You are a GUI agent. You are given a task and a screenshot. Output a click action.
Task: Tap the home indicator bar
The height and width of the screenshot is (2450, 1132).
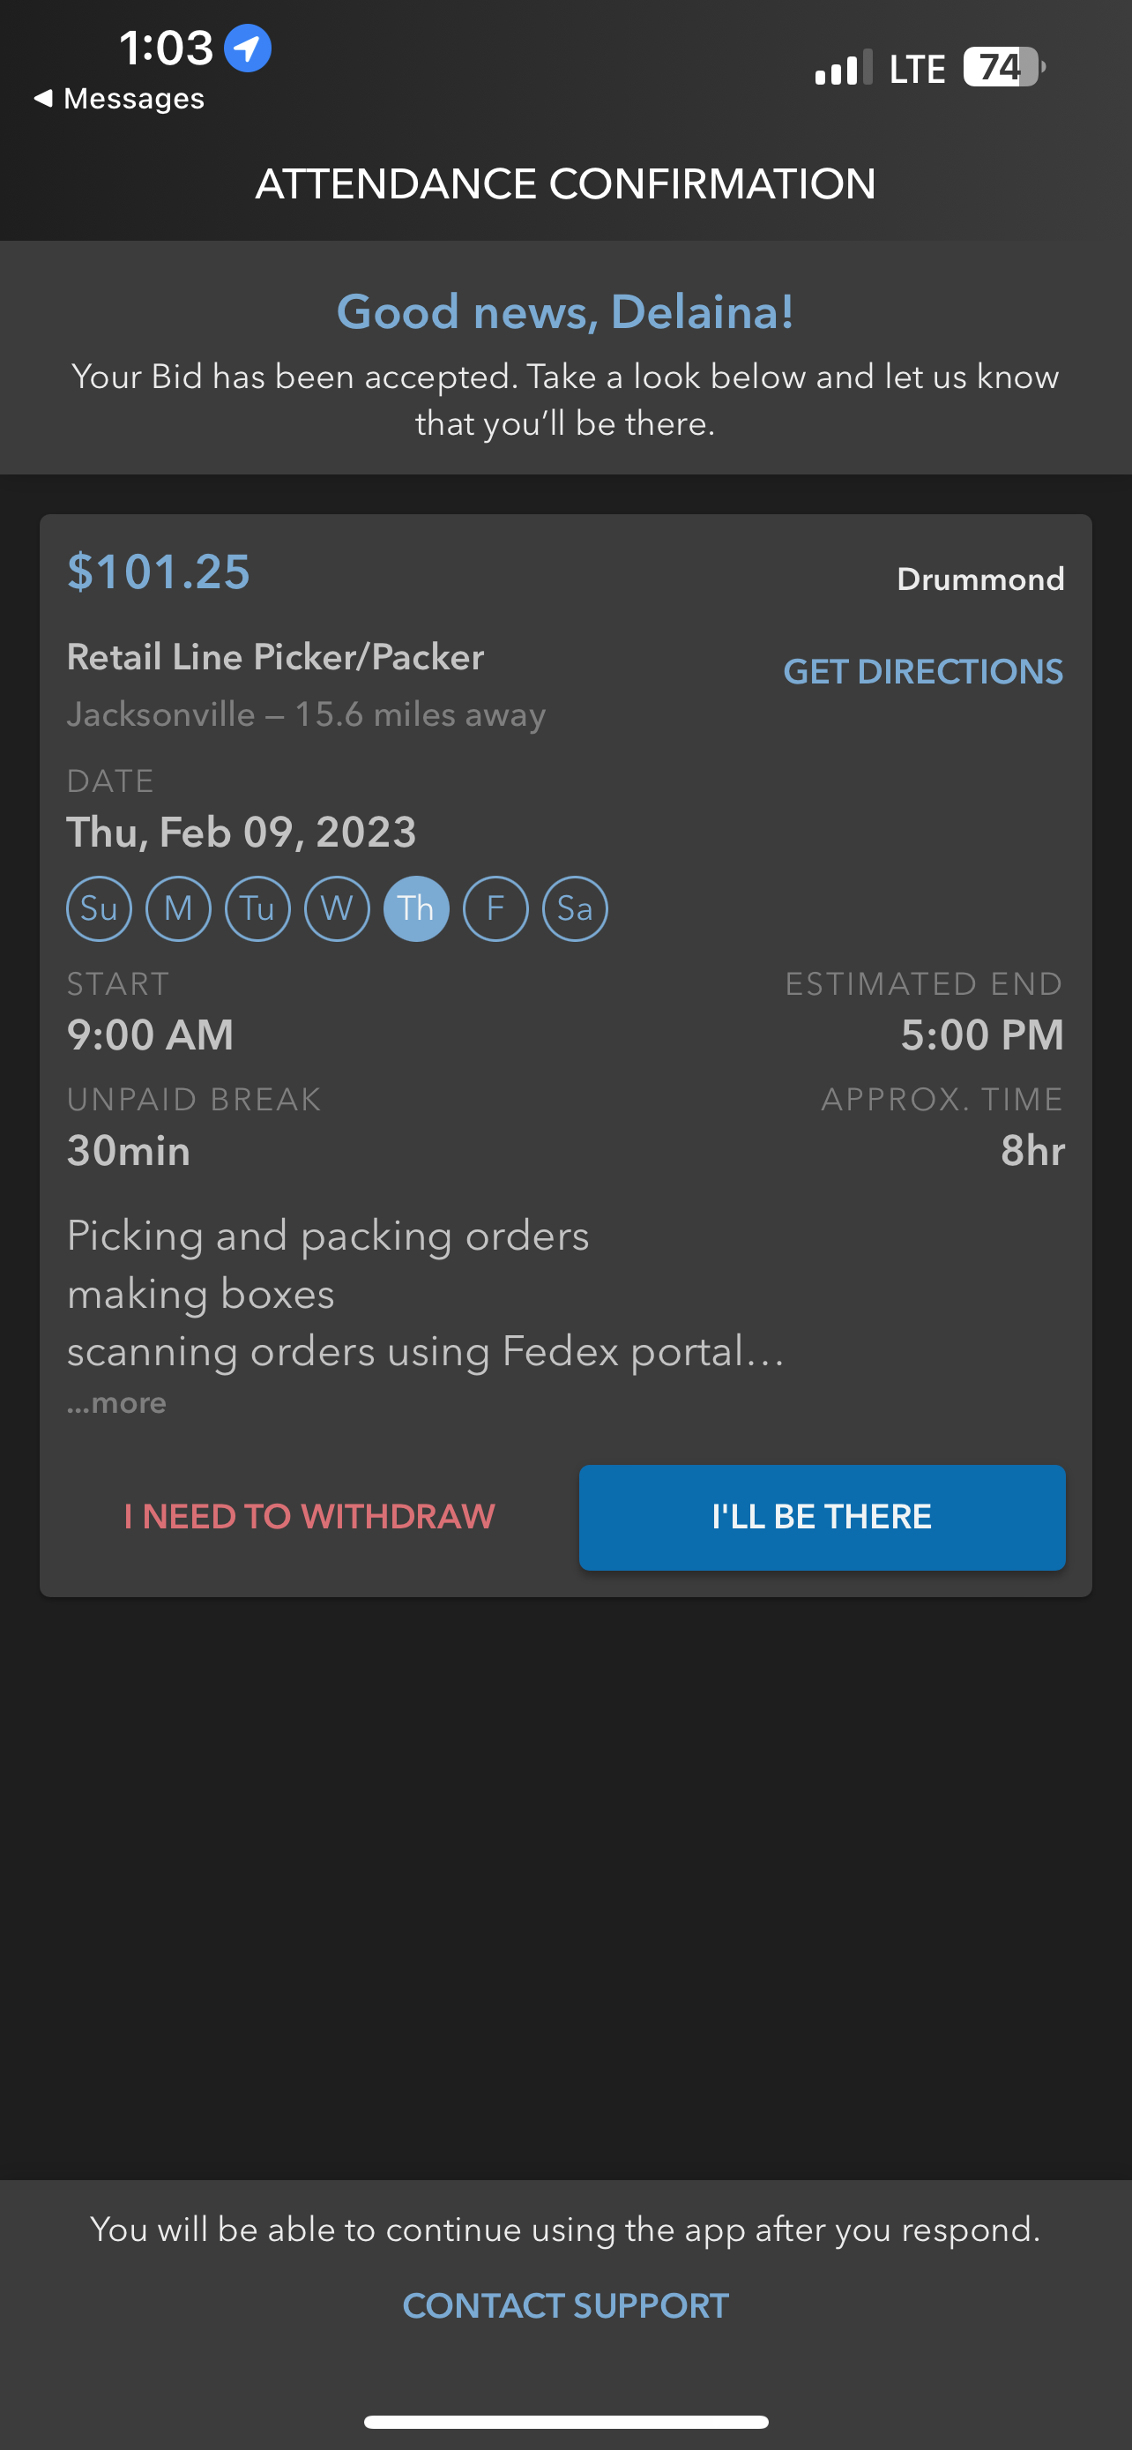[565, 2422]
